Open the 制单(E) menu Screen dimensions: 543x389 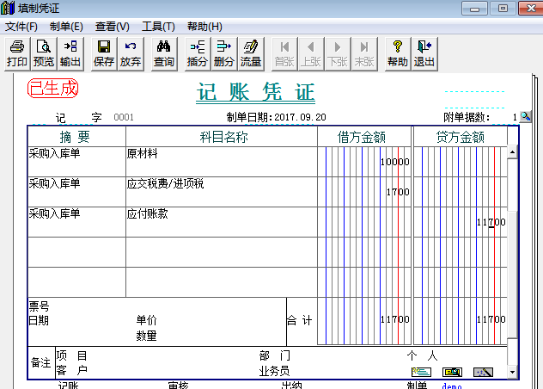pyautogui.click(x=66, y=27)
